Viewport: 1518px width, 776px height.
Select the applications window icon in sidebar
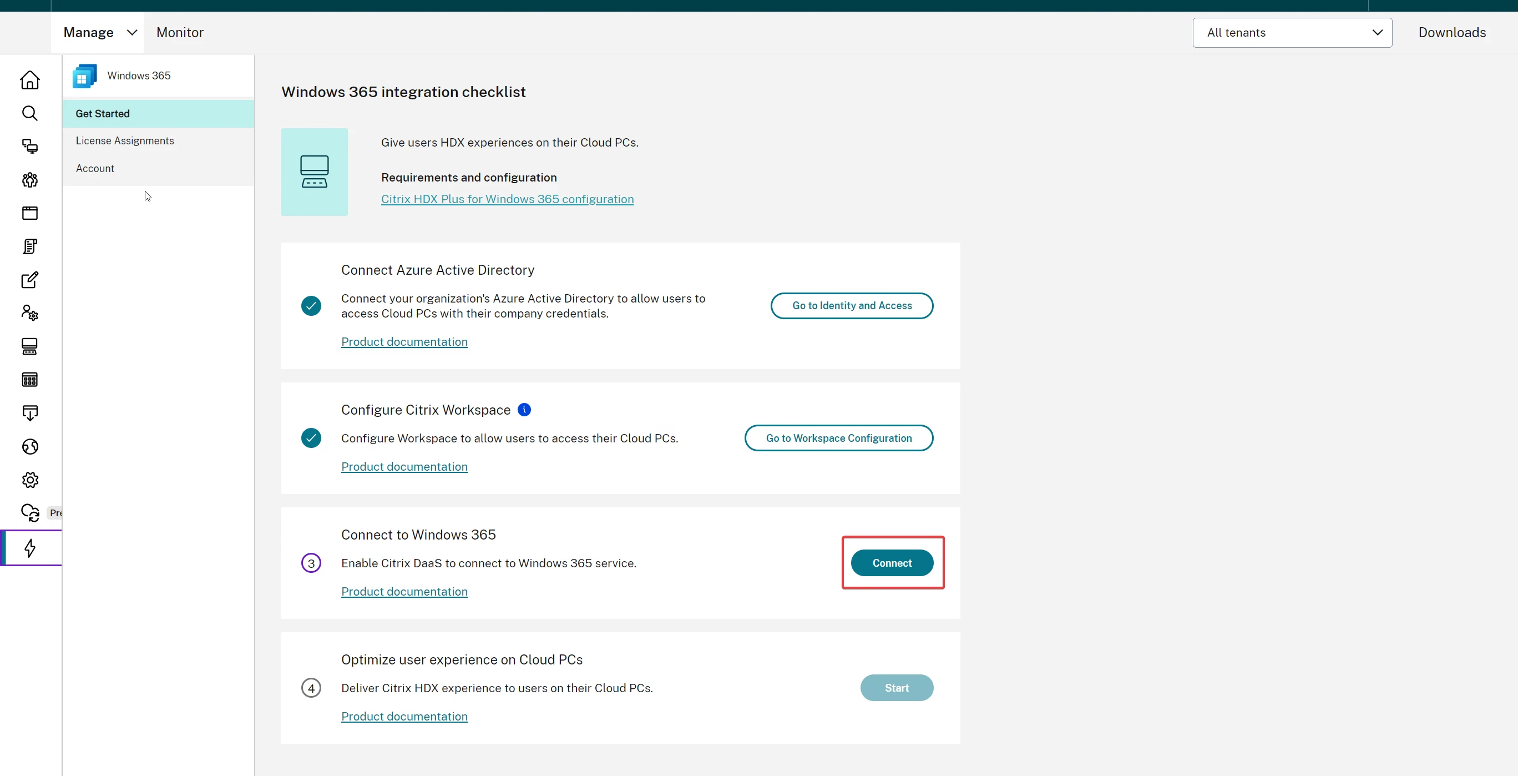click(29, 213)
